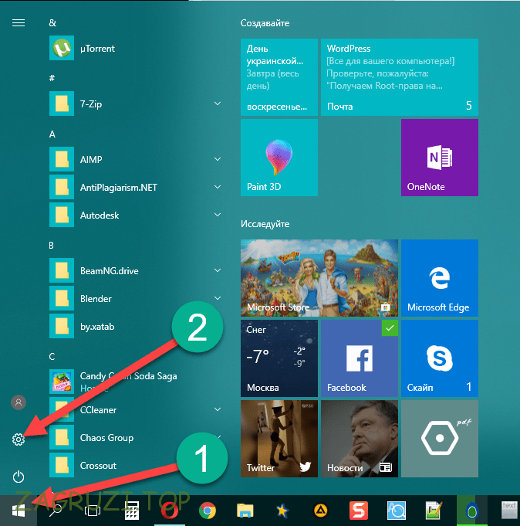Switch to Opera on the taskbar
The image size is (520, 526).
[170, 511]
